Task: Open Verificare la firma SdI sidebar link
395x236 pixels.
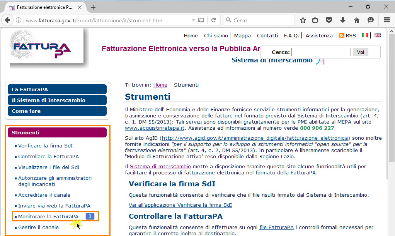Action: 45,146
